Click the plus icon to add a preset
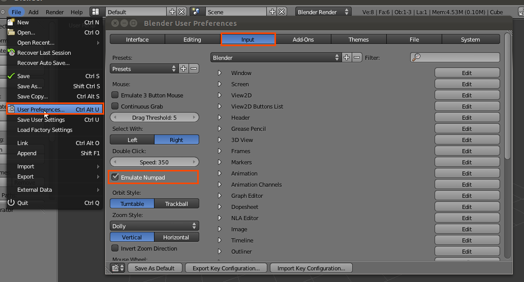 [184, 69]
